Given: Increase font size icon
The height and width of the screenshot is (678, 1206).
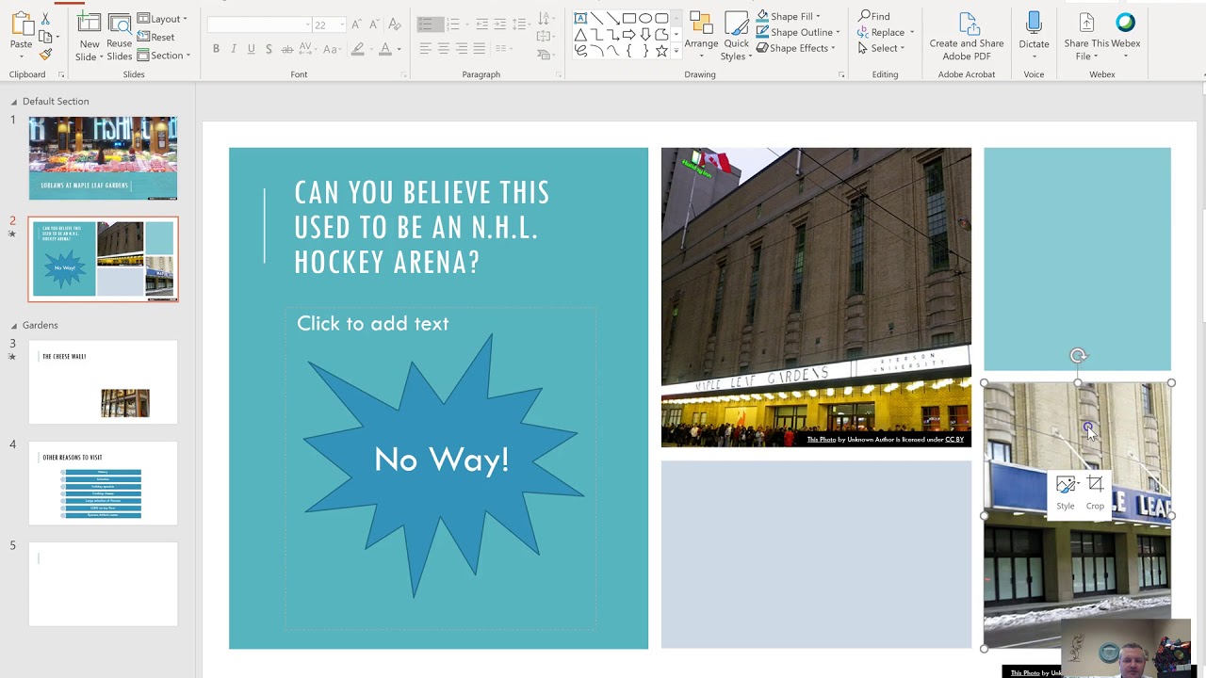Looking at the screenshot, I should 356,24.
